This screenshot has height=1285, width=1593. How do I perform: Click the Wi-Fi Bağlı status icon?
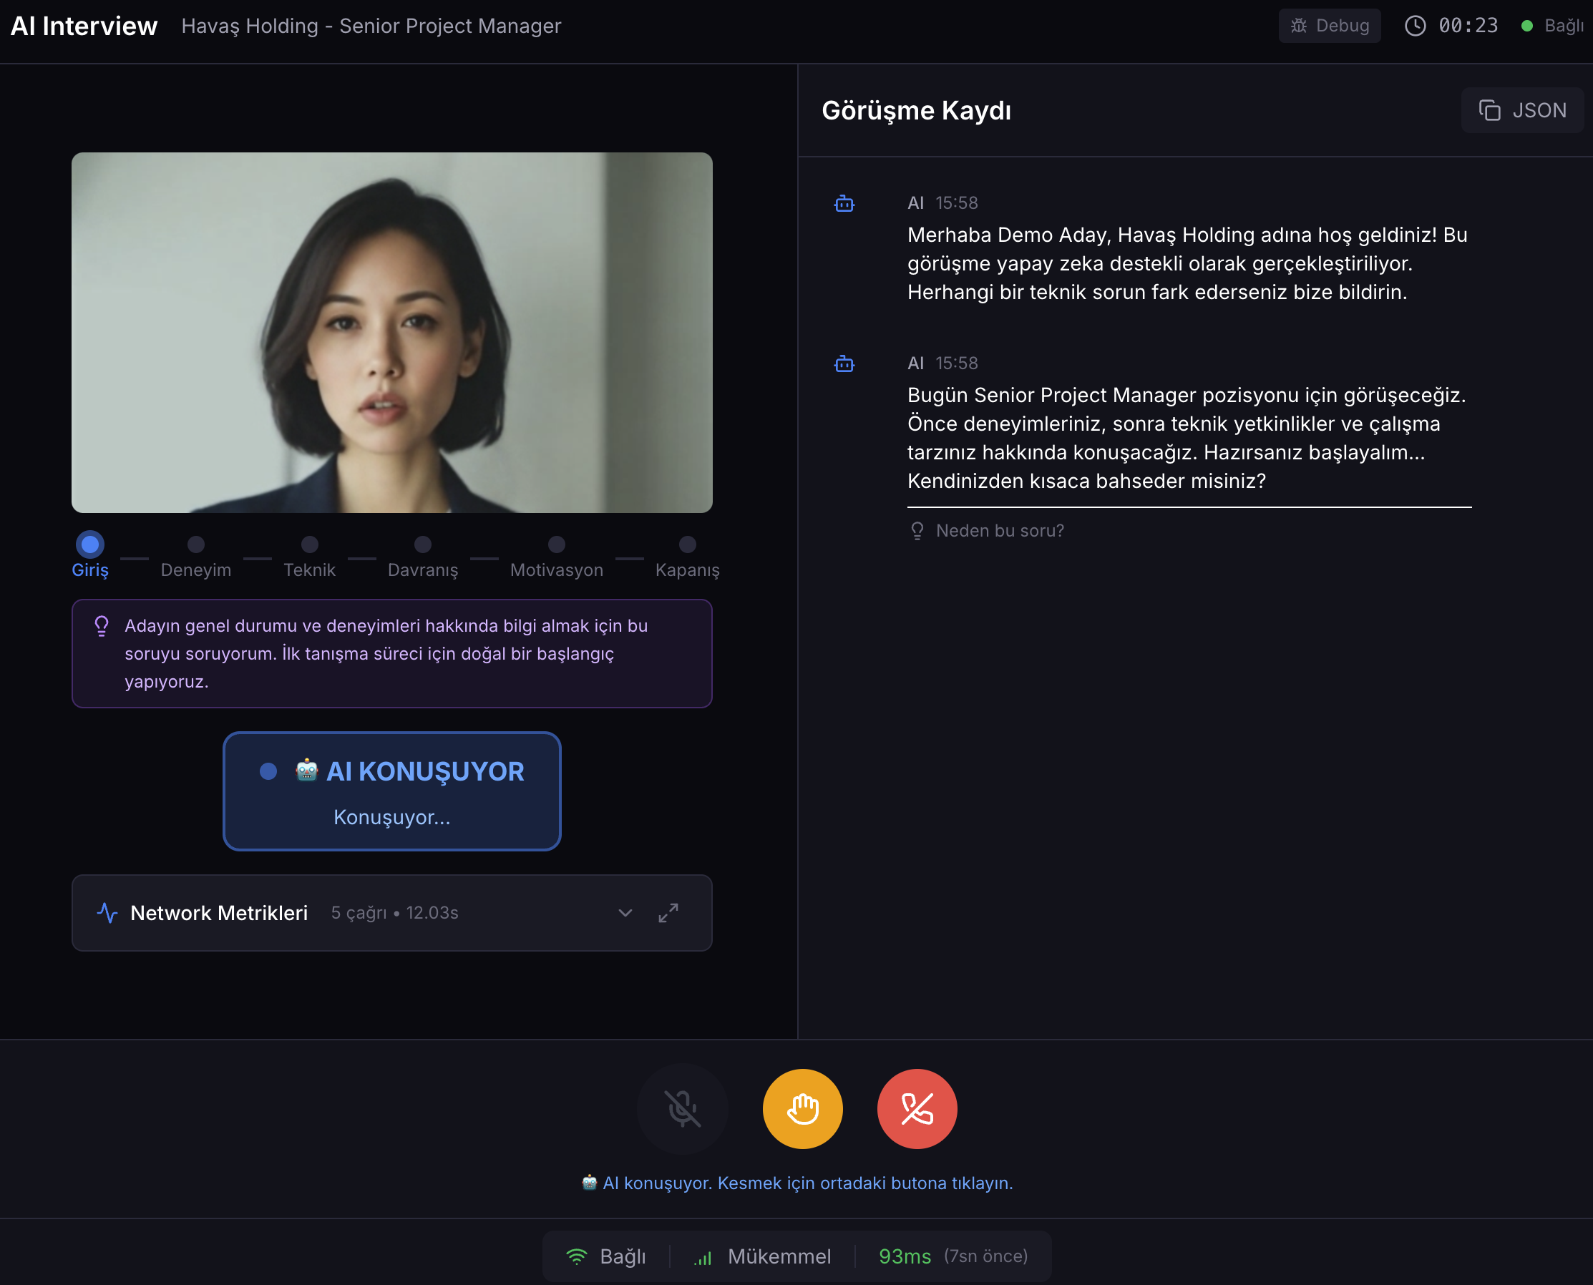(577, 1256)
